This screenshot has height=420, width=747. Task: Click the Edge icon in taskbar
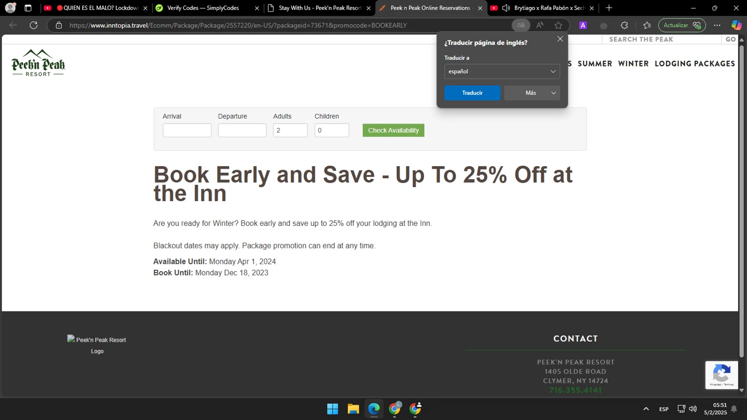(374, 409)
